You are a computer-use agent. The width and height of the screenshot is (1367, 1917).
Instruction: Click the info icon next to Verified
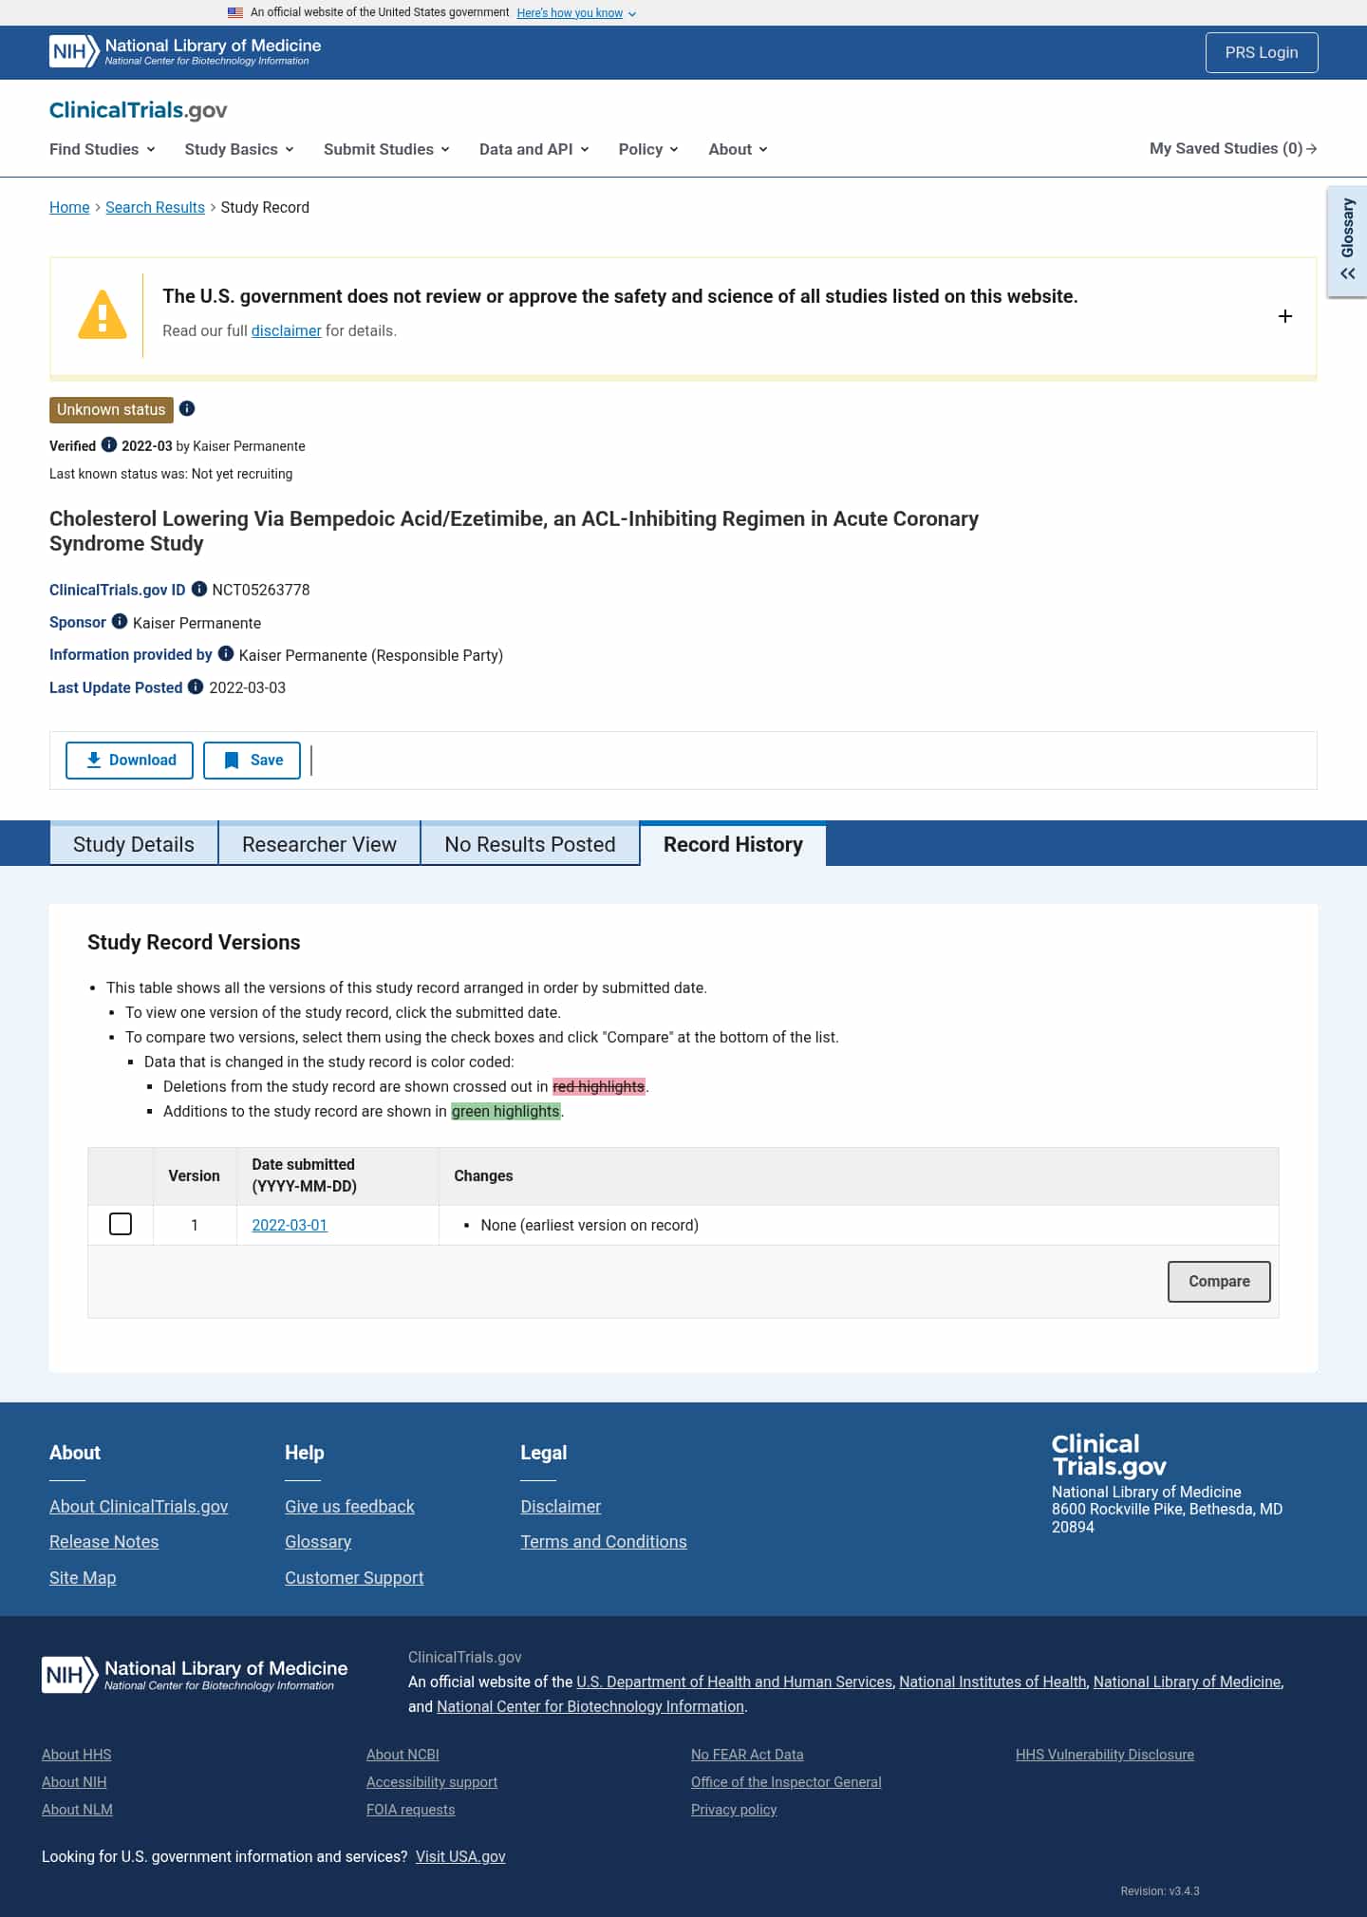pos(109,444)
